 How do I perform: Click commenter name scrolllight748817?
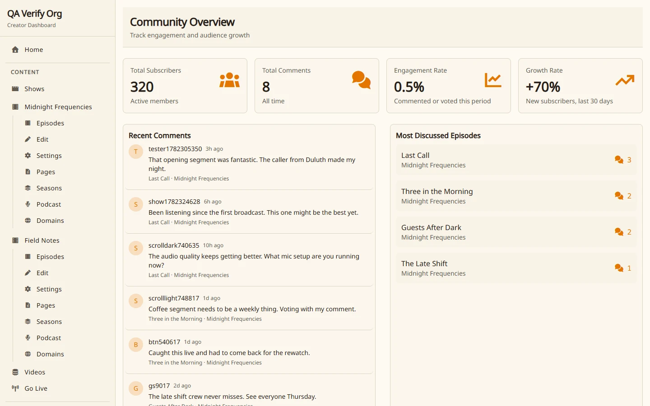174,298
